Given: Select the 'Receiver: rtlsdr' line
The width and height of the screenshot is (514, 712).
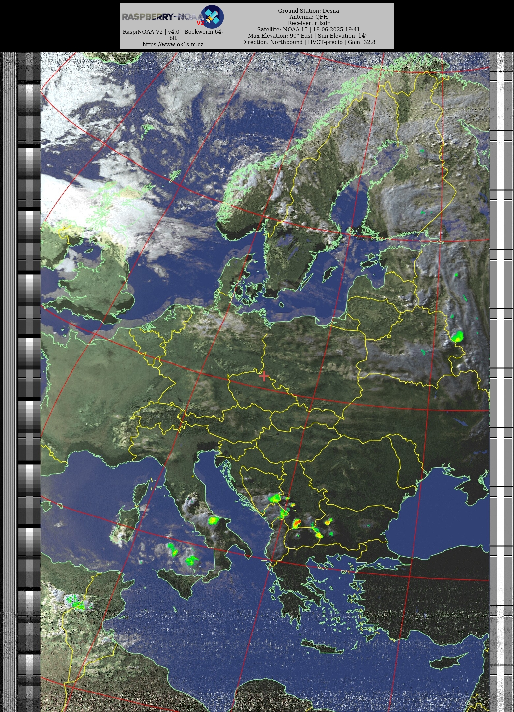Looking at the screenshot, I should coord(308,23).
